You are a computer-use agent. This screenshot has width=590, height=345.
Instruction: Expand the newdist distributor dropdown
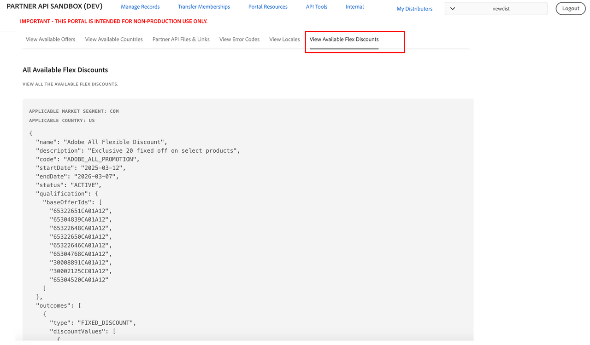click(x=496, y=9)
